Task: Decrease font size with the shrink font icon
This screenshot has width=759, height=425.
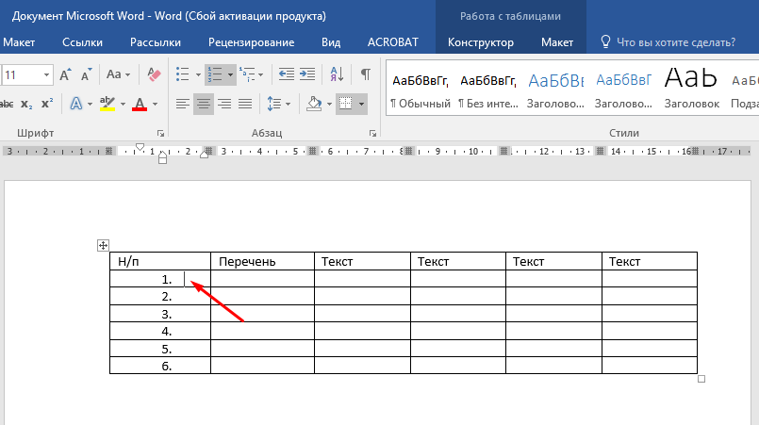Action: 86,75
